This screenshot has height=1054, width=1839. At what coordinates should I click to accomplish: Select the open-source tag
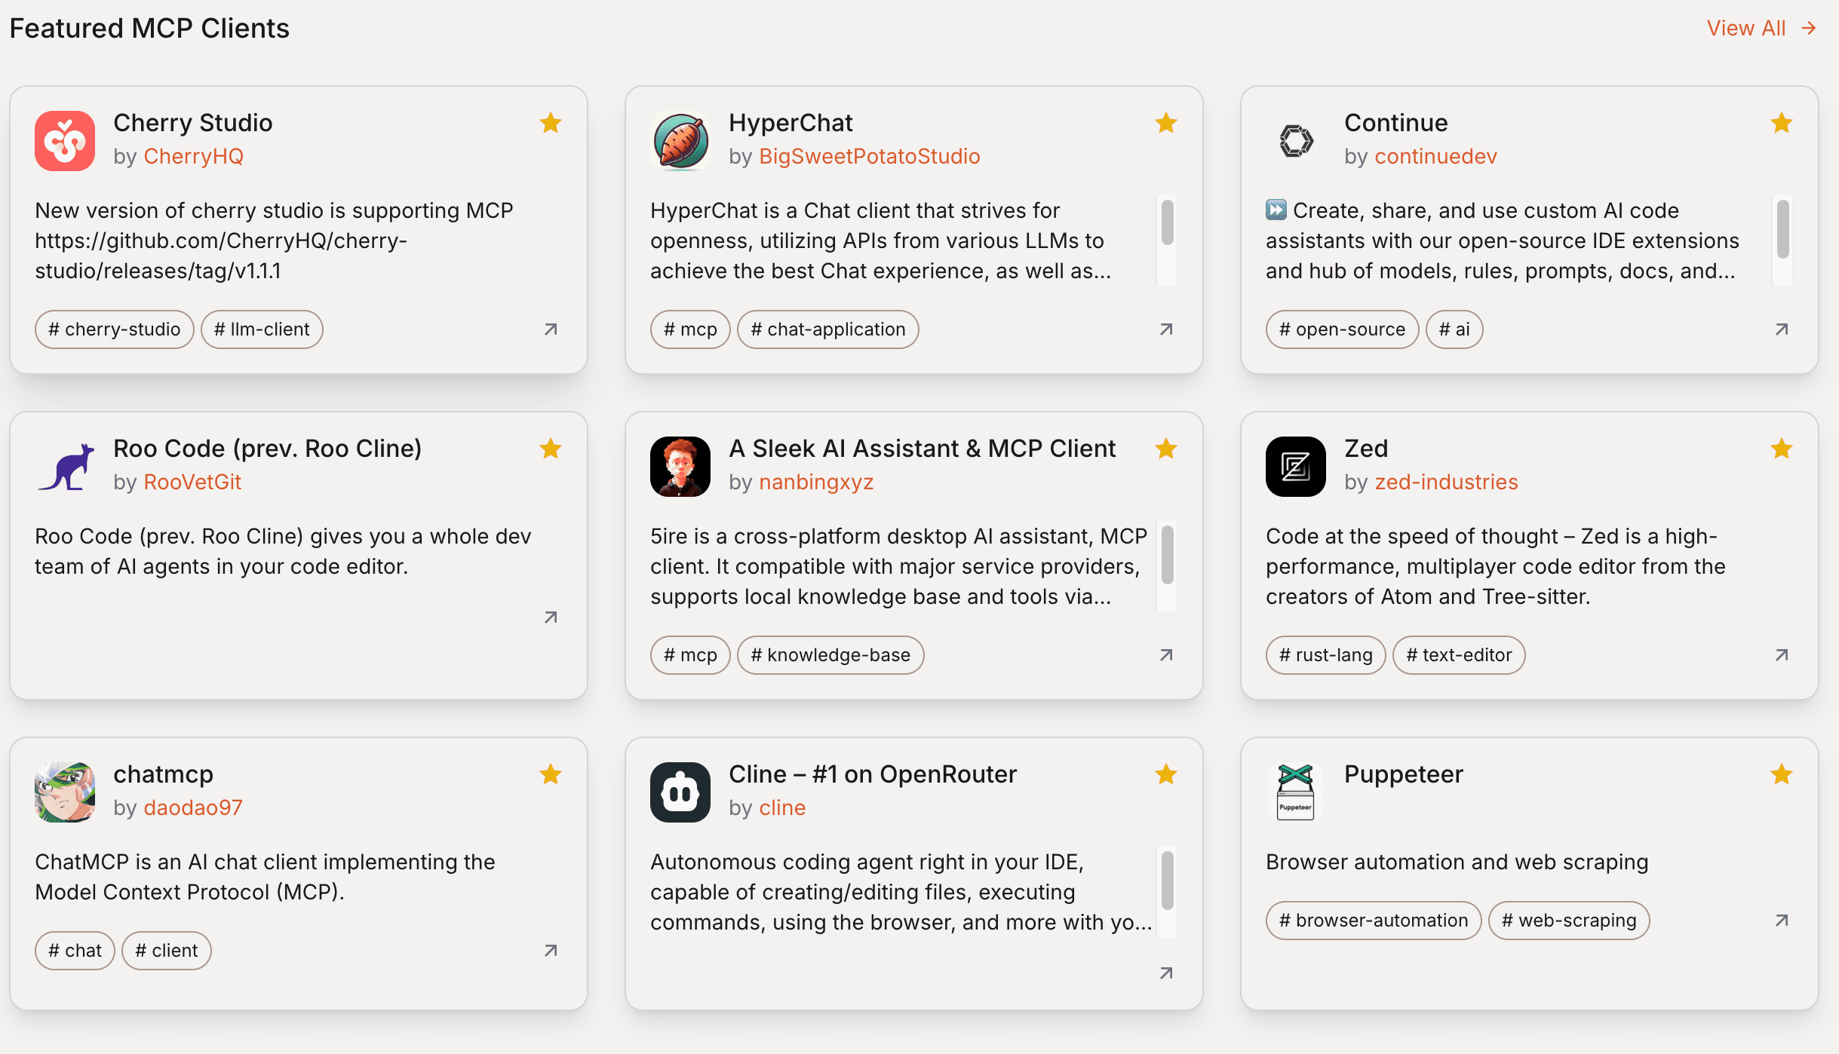click(x=1343, y=329)
